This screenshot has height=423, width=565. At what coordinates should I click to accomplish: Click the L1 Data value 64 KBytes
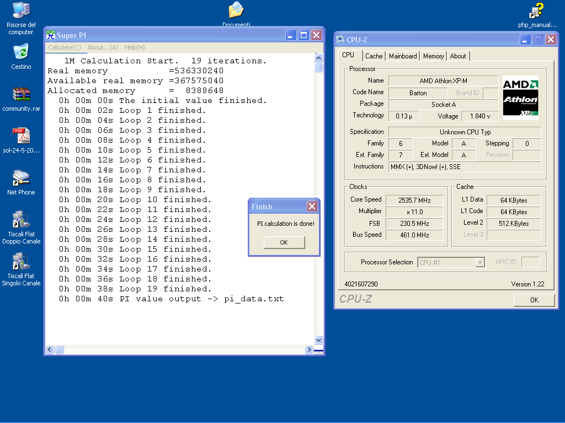pos(514,200)
